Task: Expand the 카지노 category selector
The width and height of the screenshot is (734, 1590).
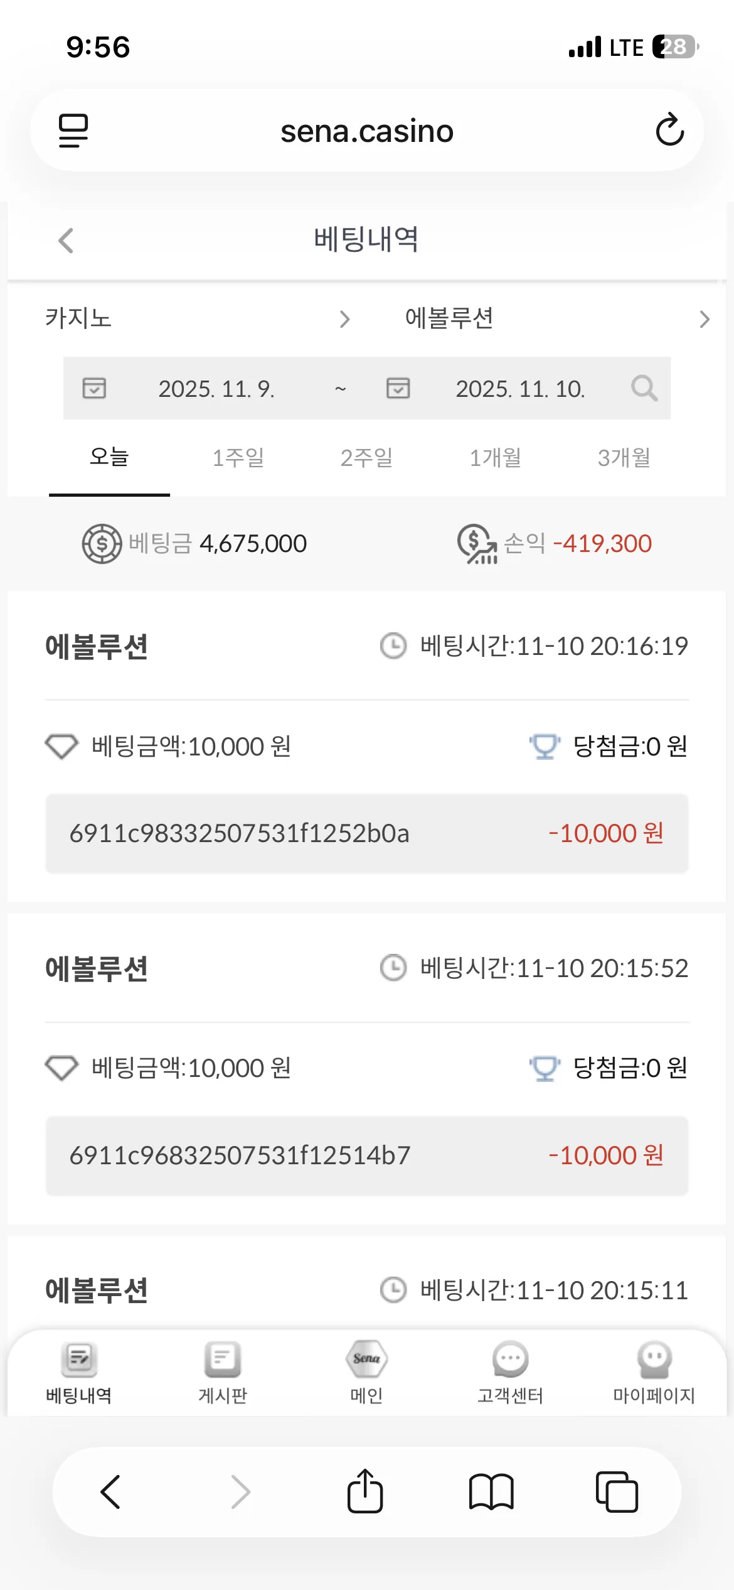Action: pyautogui.click(x=196, y=318)
